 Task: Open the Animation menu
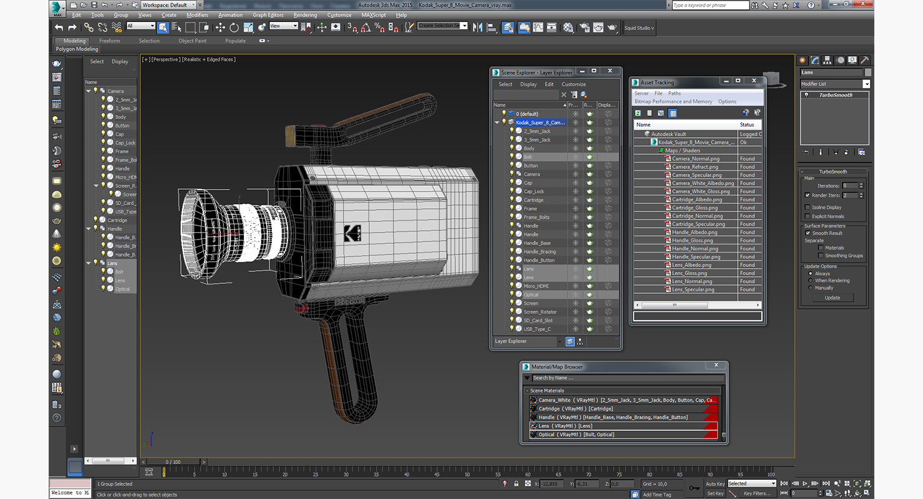(231, 15)
